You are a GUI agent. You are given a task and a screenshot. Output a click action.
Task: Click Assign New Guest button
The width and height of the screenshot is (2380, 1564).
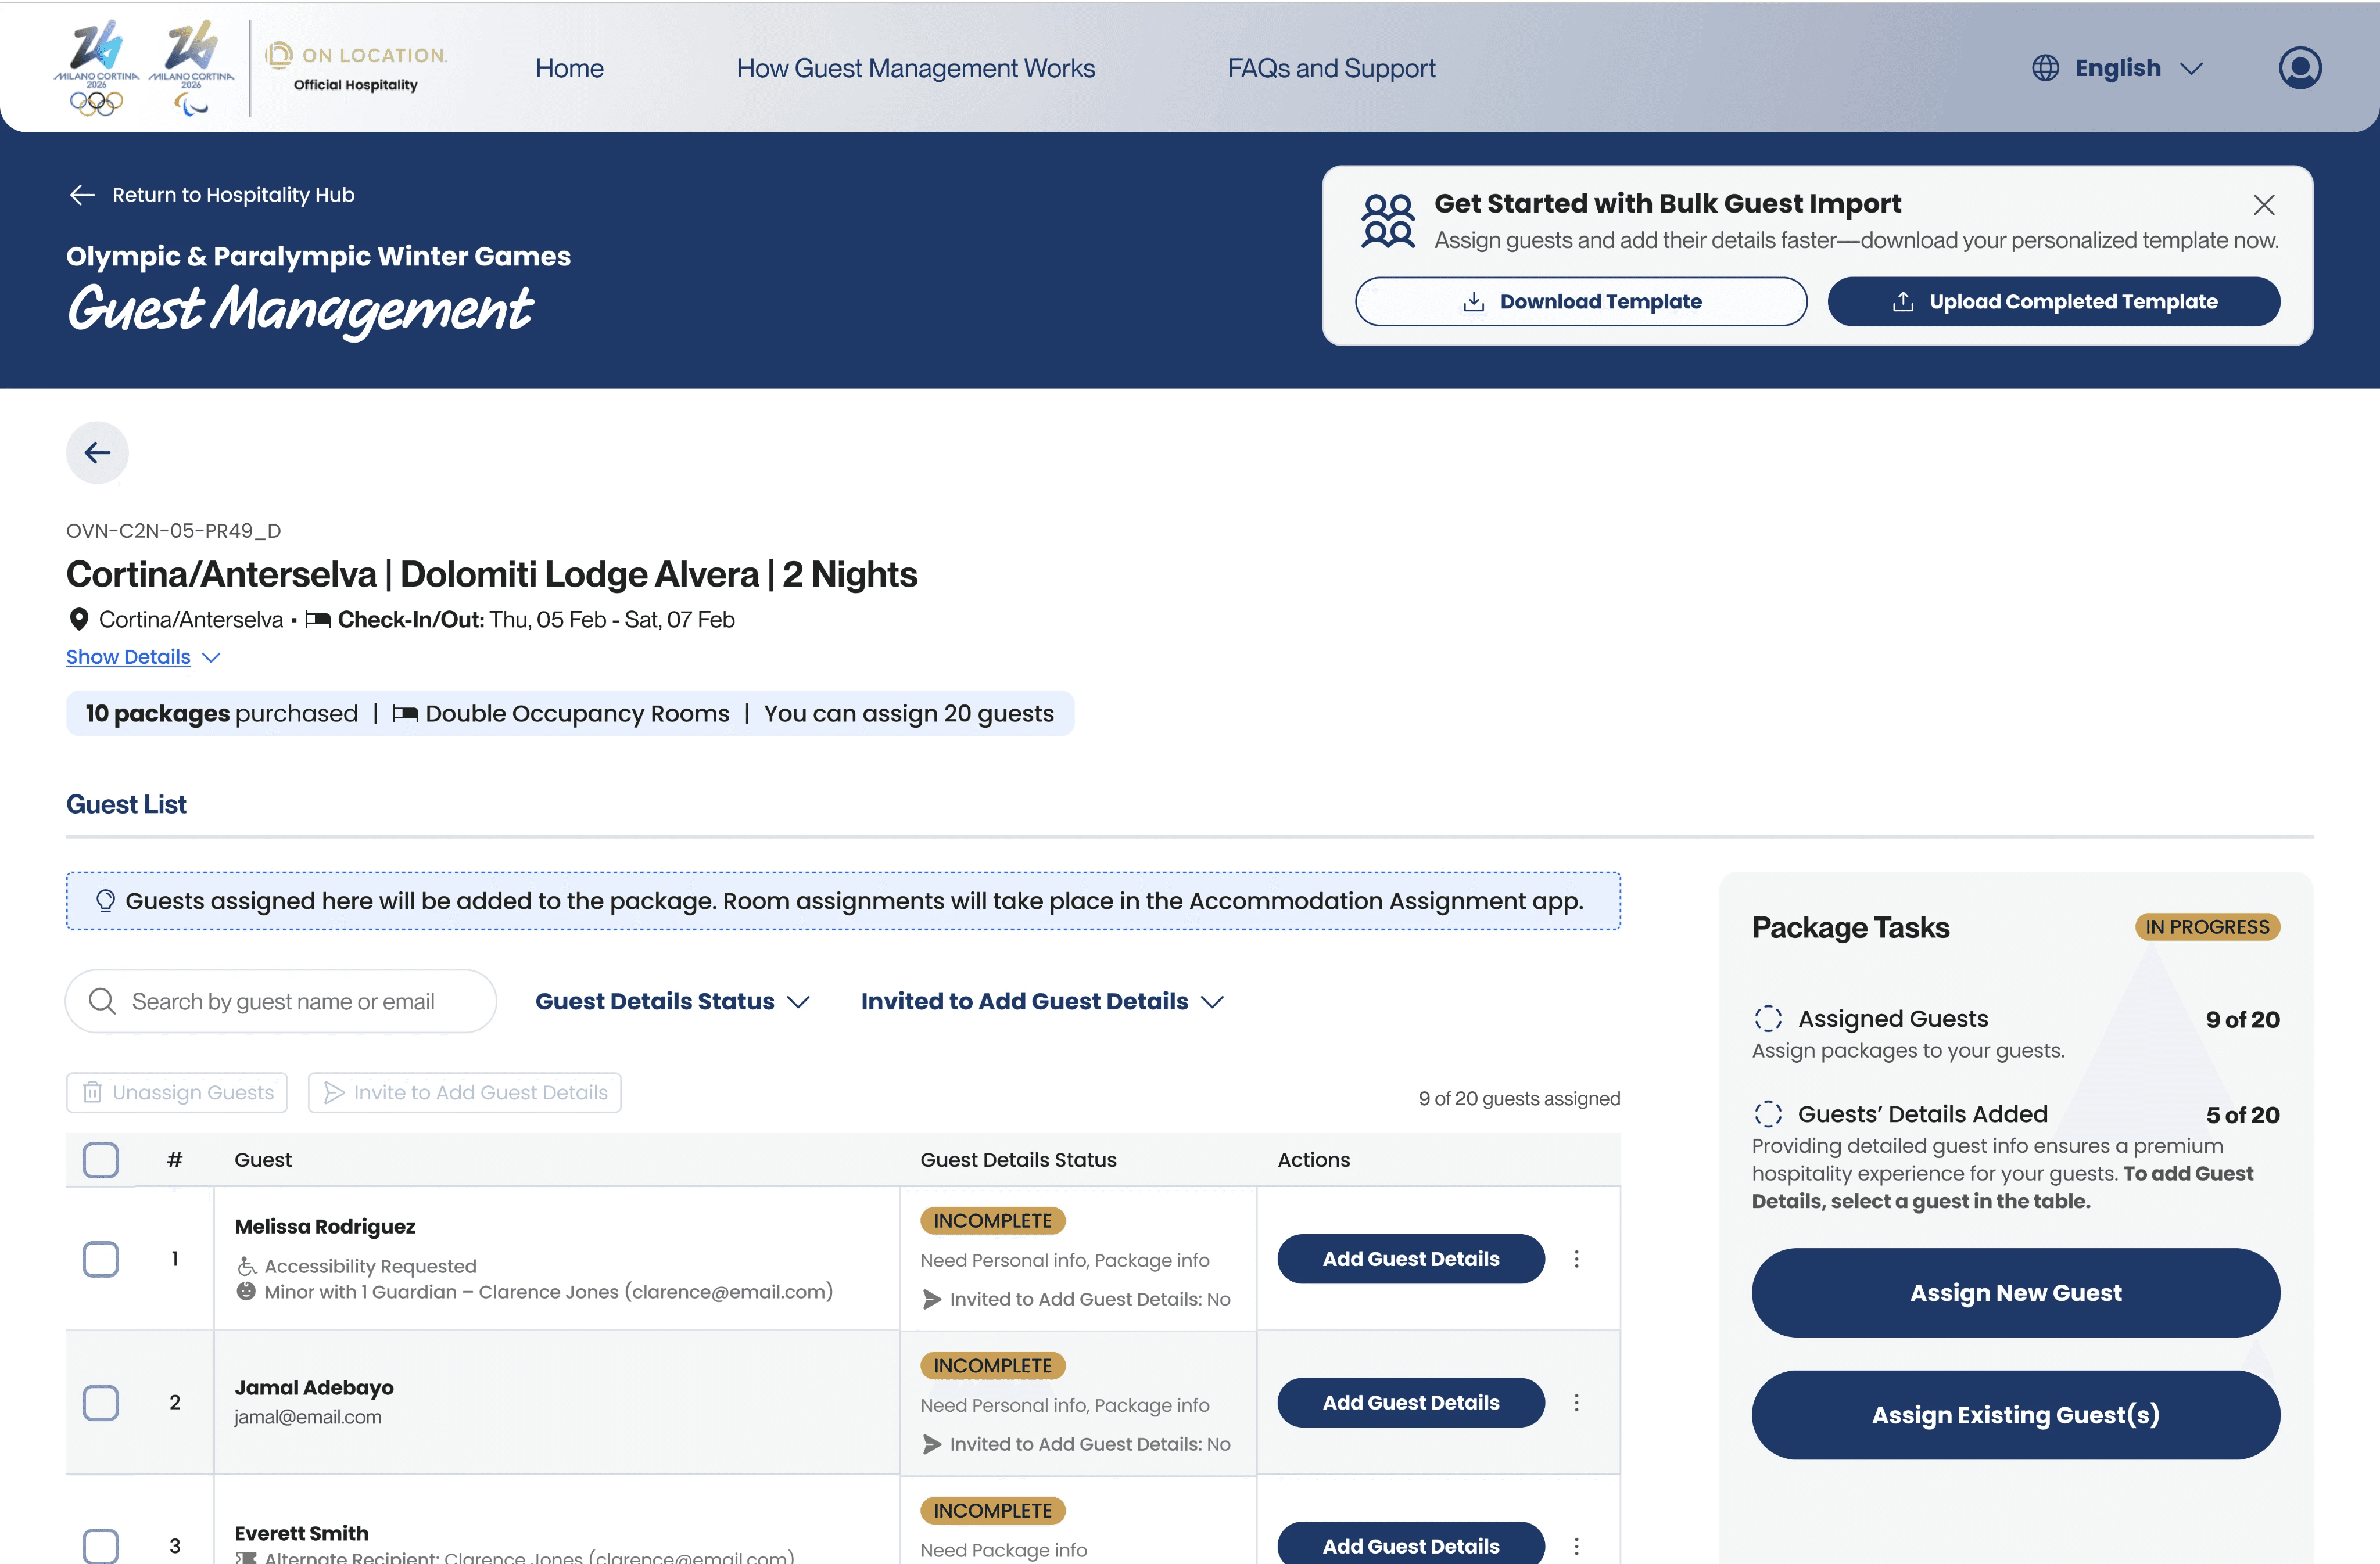pyautogui.click(x=2015, y=1292)
